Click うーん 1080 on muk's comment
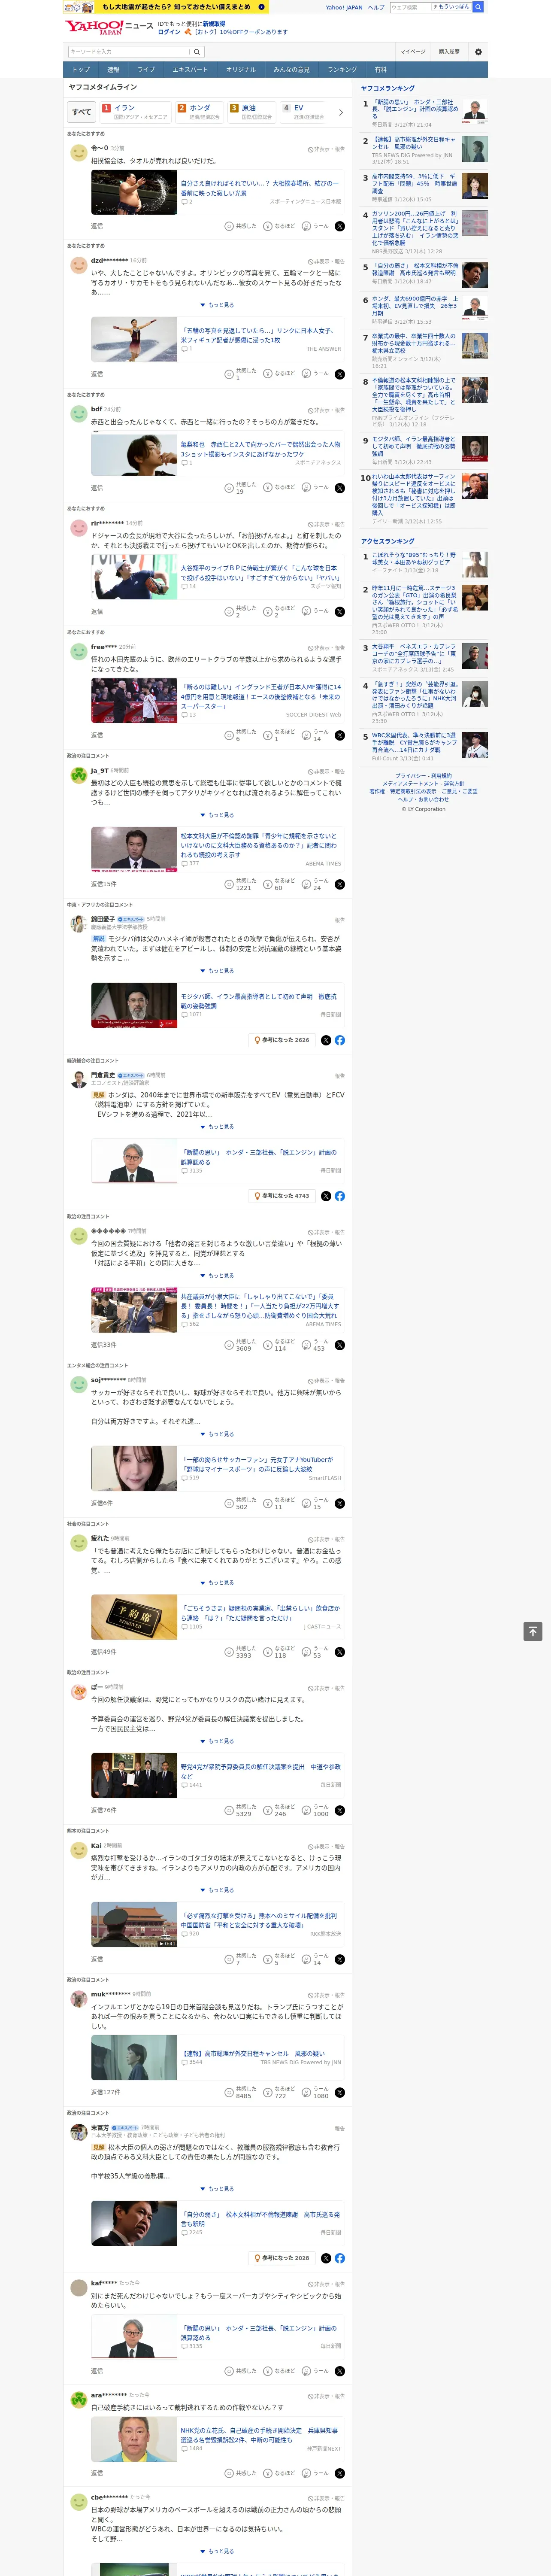The image size is (551, 2576). pyautogui.click(x=315, y=2092)
